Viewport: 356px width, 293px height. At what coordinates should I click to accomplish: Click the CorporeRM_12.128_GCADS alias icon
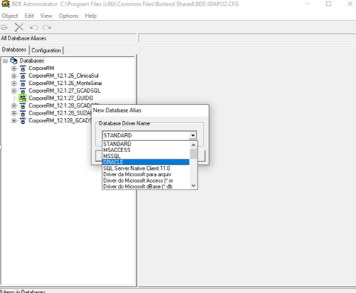[23, 121]
